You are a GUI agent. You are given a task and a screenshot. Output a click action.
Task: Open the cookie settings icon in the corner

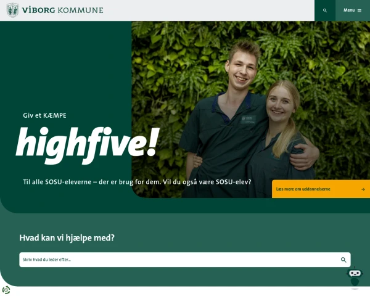click(x=6, y=290)
